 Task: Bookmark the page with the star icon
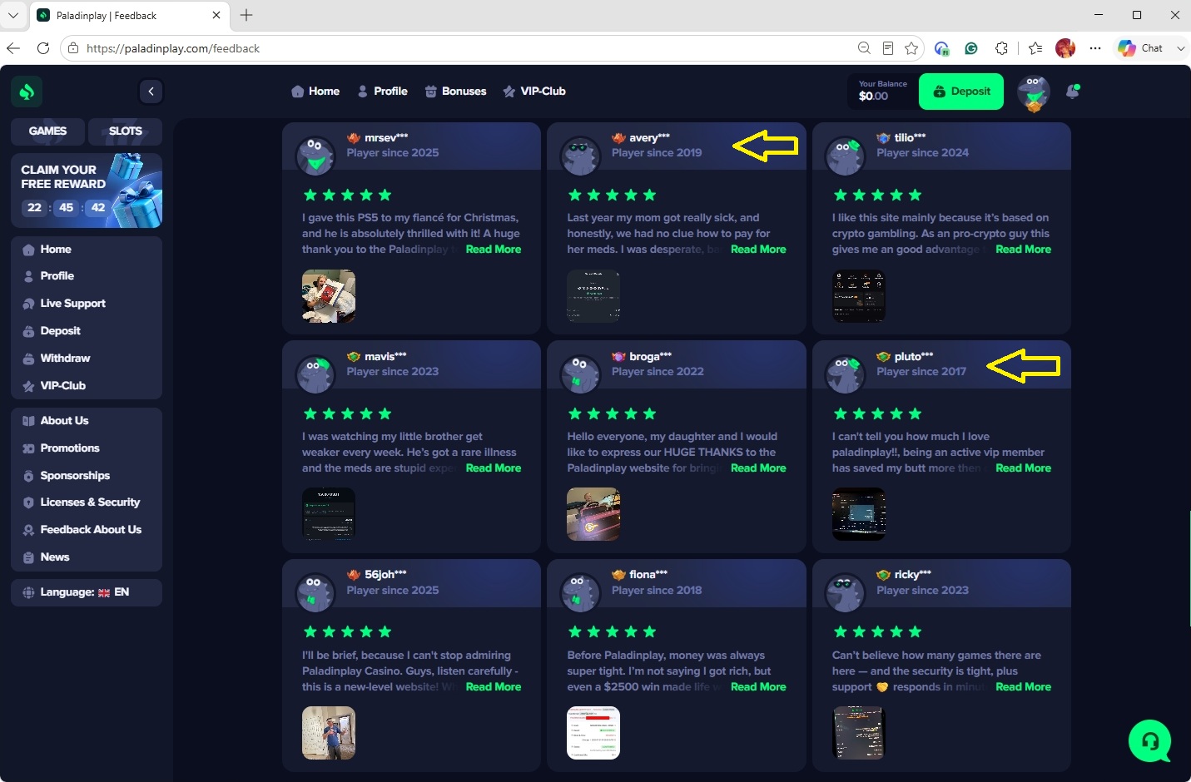click(x=911, y=48)
